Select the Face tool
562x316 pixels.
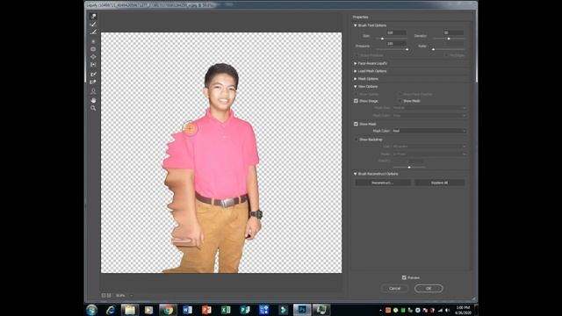[x=93, y=91]
